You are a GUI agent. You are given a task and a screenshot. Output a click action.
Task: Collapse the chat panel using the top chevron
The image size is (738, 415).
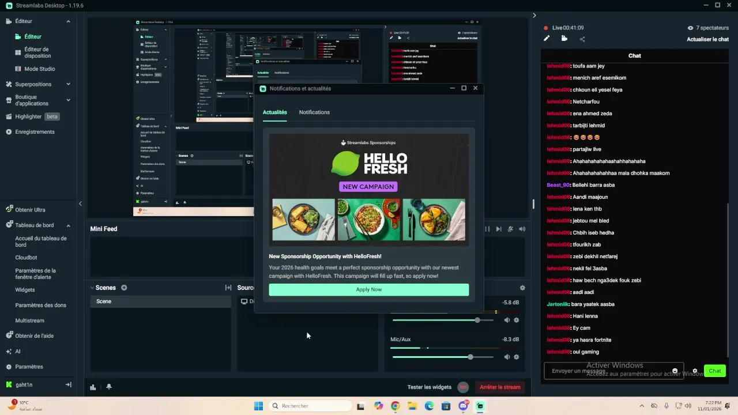point(534,16)
